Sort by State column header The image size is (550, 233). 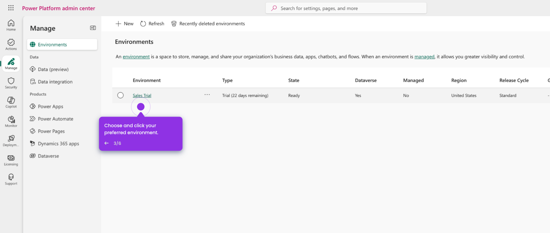pos(294,80)
